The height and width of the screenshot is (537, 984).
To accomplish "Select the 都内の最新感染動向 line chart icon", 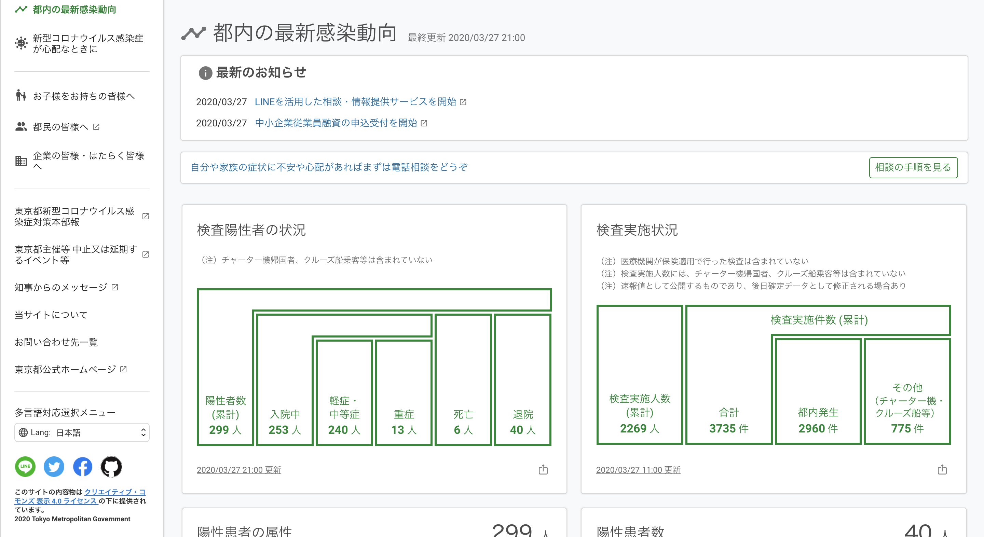I will pyautogui.click(x=21, y=9).
